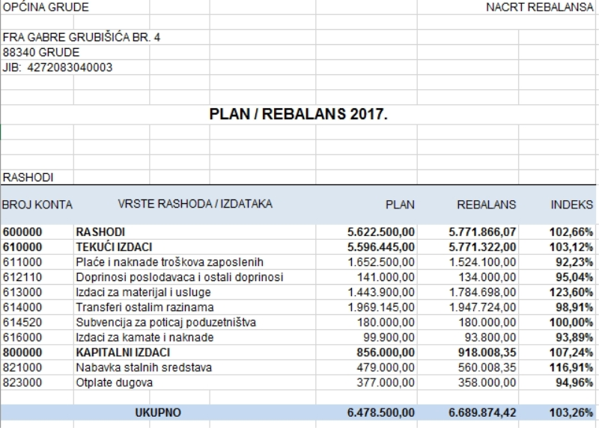
Task: Select plan value 1.652.500,00
Action: pos(381,262)
